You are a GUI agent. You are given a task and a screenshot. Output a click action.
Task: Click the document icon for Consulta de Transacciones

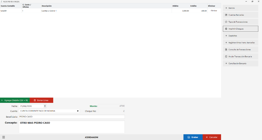[226, 50]
